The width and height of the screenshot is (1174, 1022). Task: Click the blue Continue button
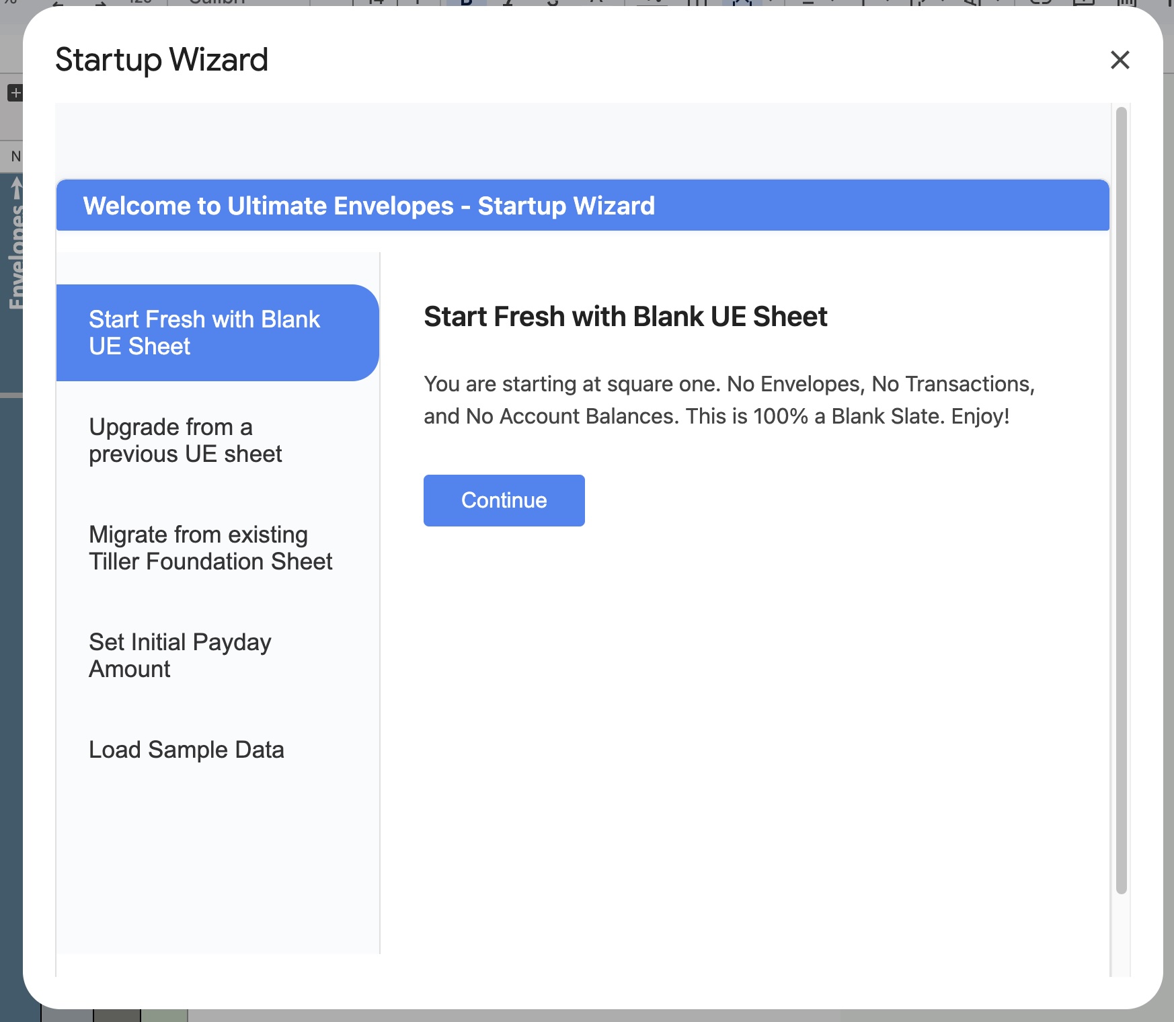tap(504, 500)
